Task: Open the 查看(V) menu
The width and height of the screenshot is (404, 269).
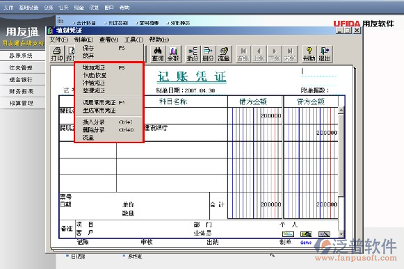Action: tap(108, 40)
